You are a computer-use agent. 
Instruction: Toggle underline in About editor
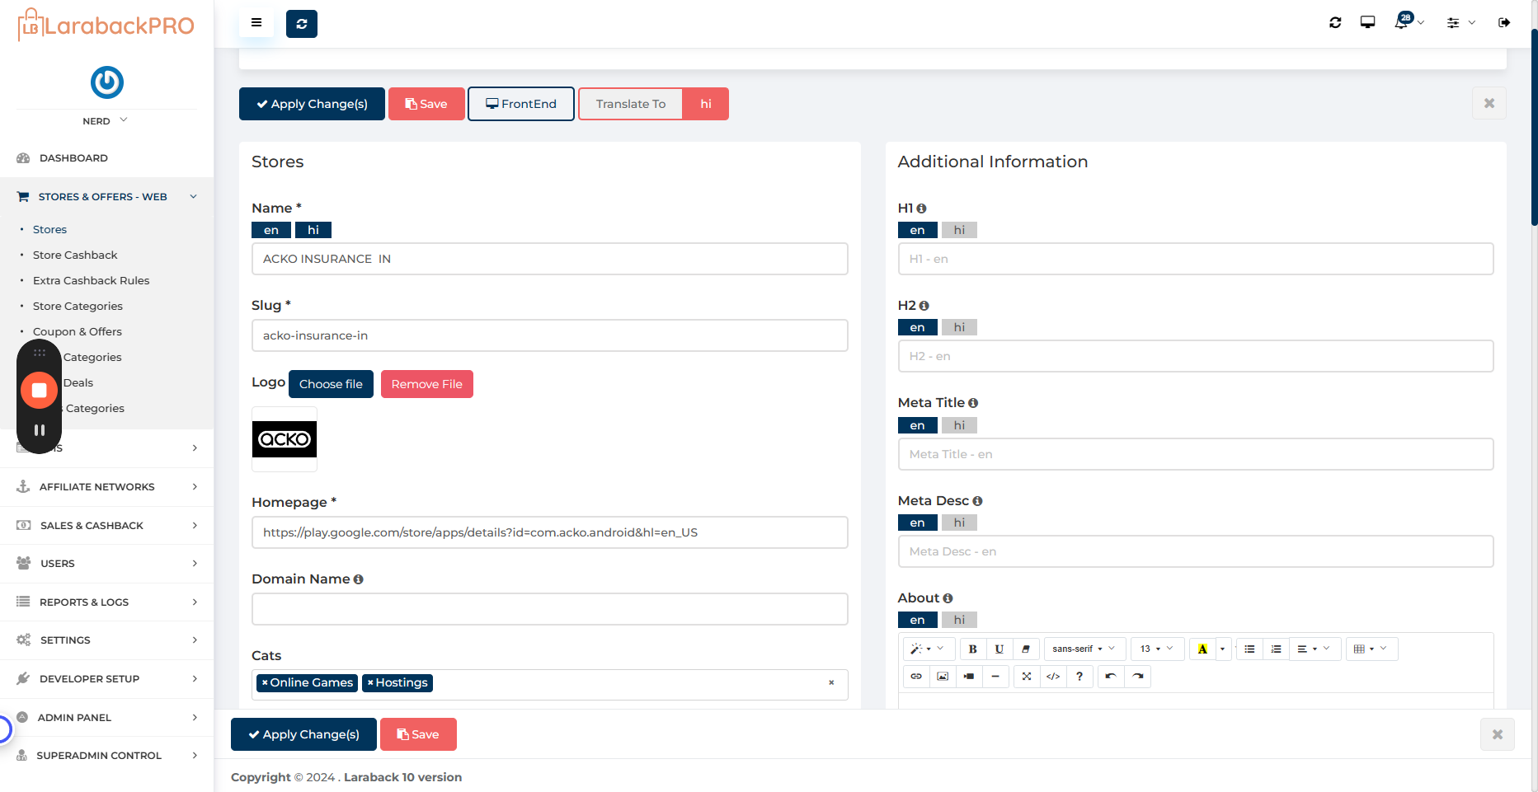coord(999,649)
